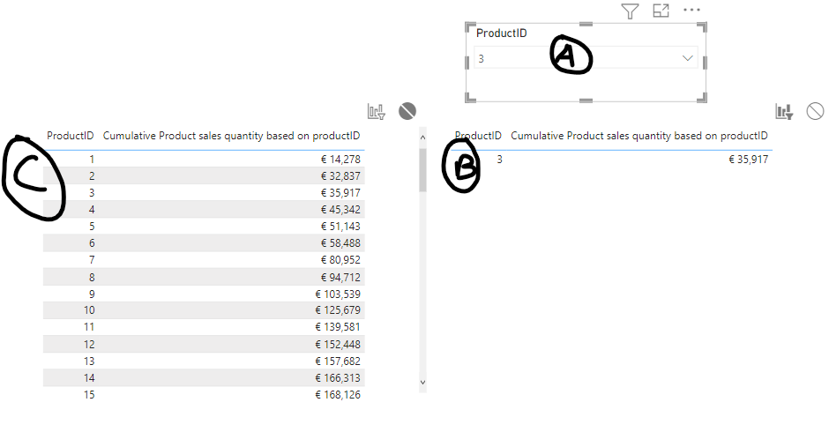Click the ProductID slicer title
Viewport: 829px width, 447px height.
pyautogui.click(x=501, y=34)
